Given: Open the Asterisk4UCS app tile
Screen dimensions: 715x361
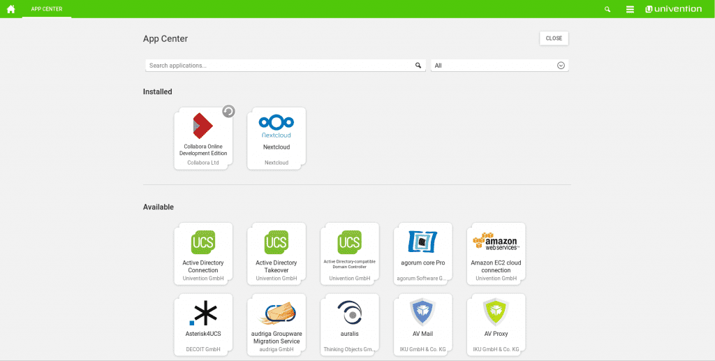Looking at the screenshot, I should tap(203, 325).
